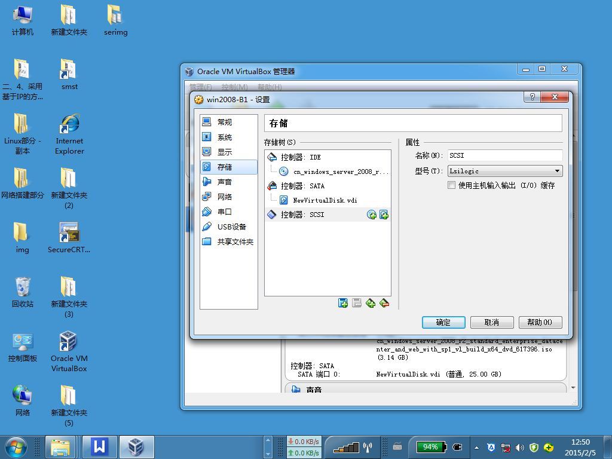612x459 pixels.
Task: Select 控制面板 desktop icon
Action: tap(22, 347)
